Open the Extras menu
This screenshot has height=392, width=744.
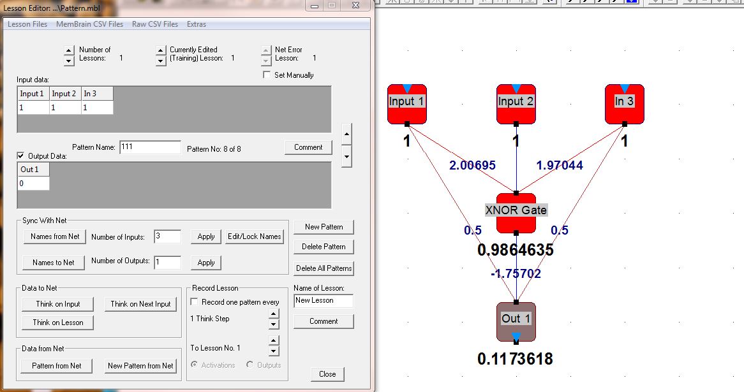(x=197, y=24)
